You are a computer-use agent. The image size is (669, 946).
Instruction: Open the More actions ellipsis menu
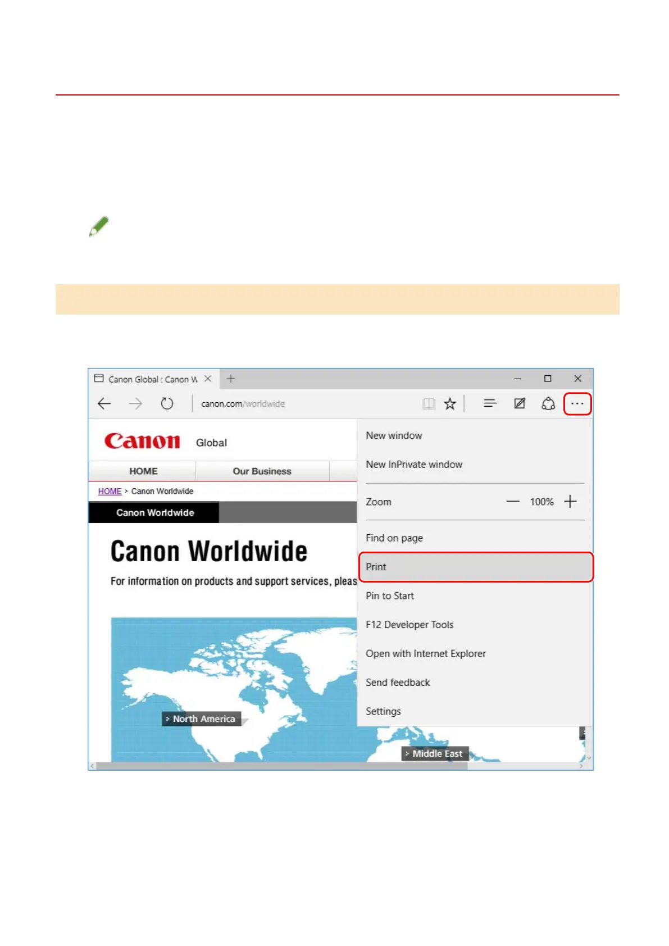[577, 403]
